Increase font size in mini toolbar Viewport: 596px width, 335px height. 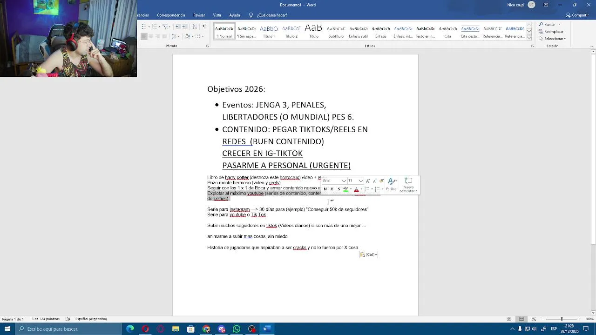pyautogui.click(x=368, y=181)
